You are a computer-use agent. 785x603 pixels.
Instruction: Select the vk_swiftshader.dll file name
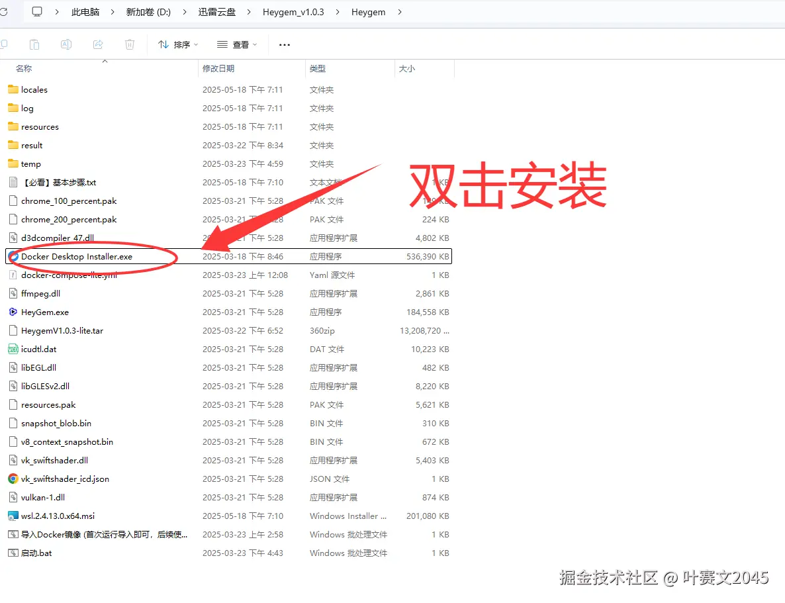pyautogui.click(x=54, y=460)
